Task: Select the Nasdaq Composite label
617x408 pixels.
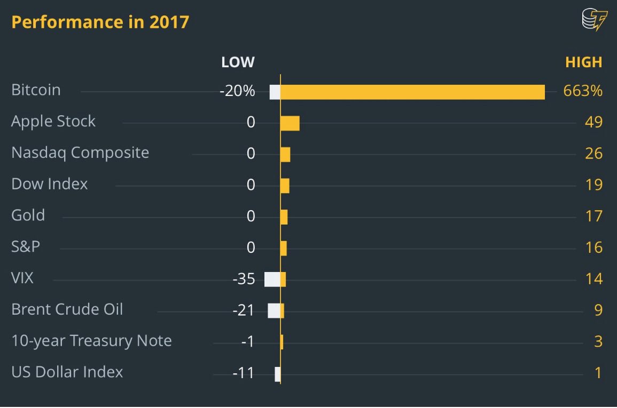Action: [80, 153]
